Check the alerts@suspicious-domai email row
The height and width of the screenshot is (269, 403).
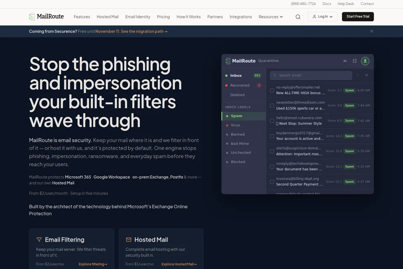point(272,151)
